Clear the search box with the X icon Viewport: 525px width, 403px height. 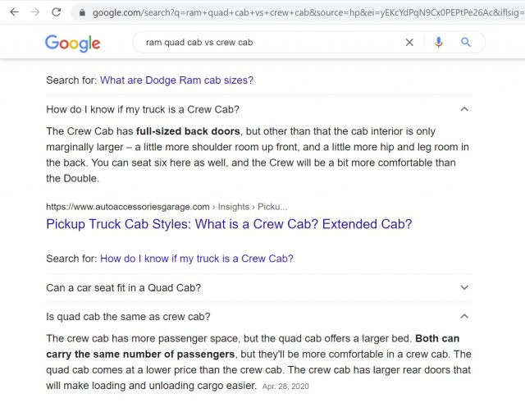pos(409,43)
